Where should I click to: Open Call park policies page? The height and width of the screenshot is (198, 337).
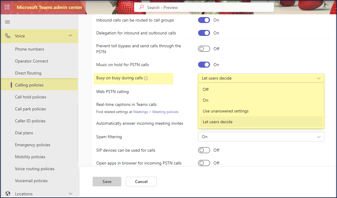(x=30, y=109)
